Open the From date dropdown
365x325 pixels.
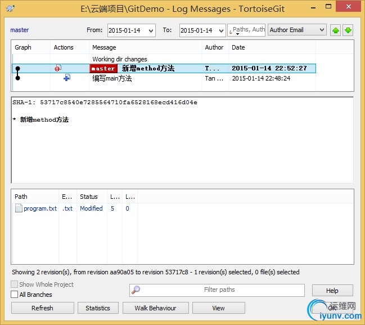point(151,30)
